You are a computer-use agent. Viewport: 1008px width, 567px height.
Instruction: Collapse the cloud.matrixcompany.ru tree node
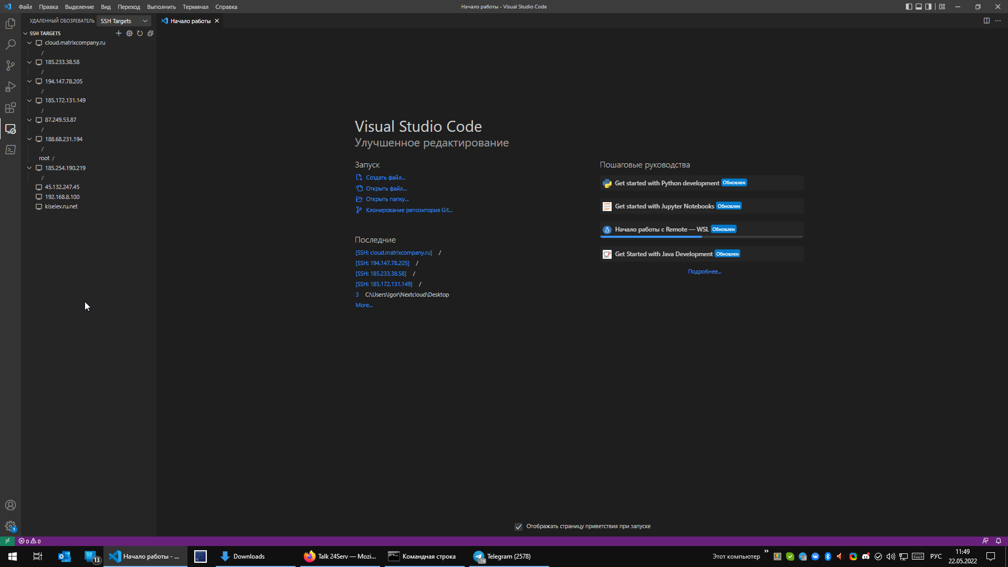tap(29, 43)
